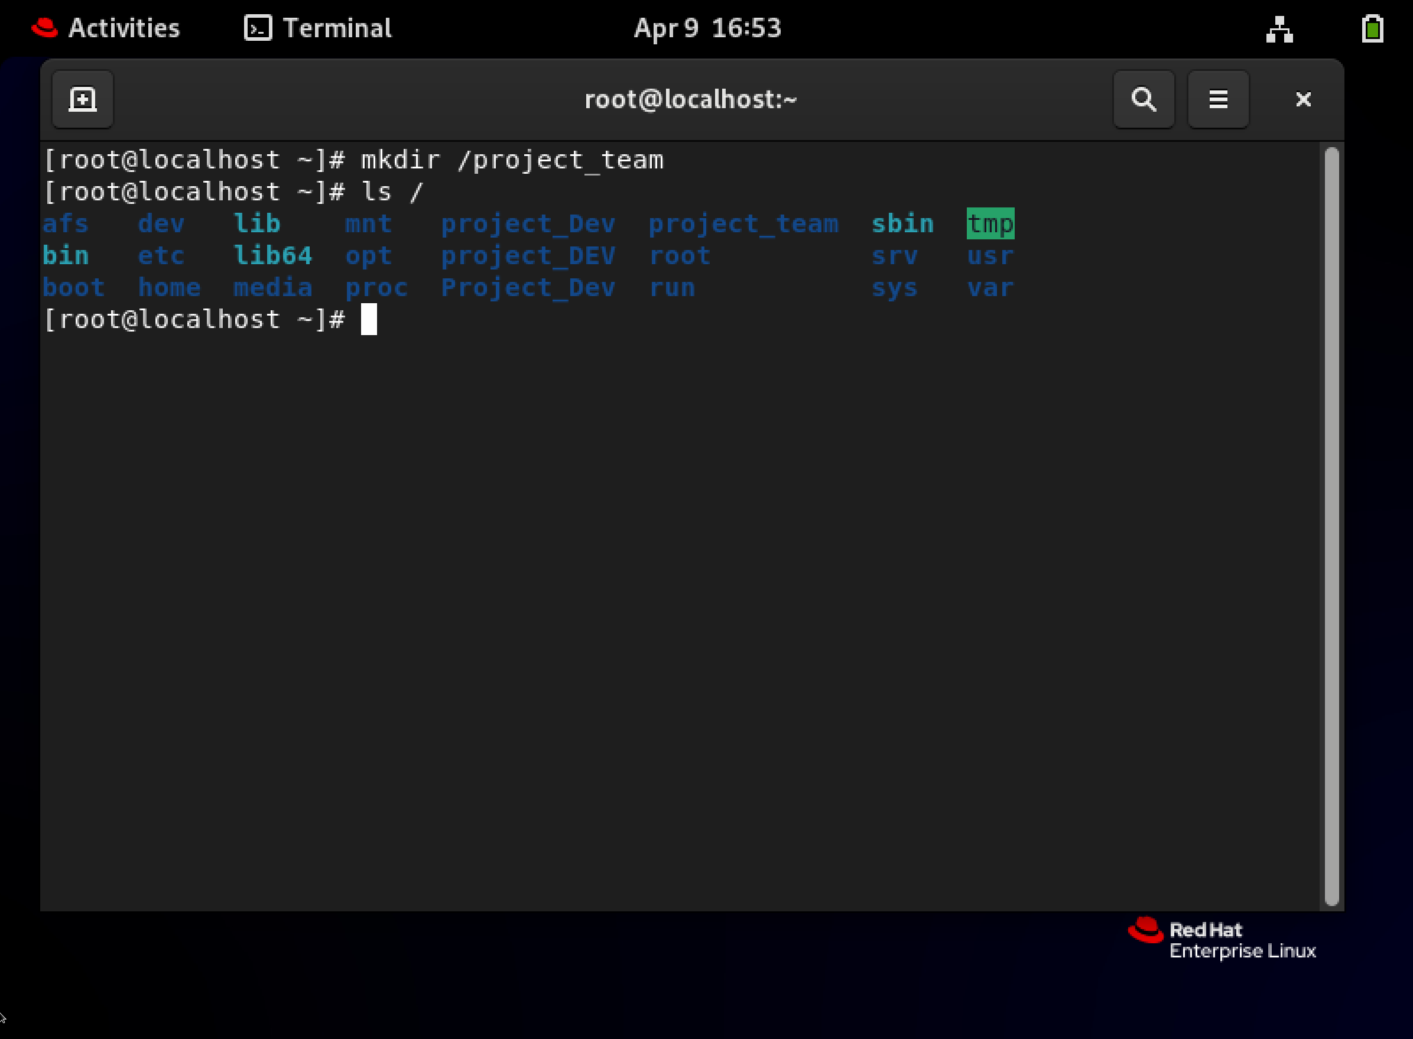This screenshot has height=1039, width=1413.
Task: Click the highlighted 'tmp' directory name
Action: (x=990, y=224)
